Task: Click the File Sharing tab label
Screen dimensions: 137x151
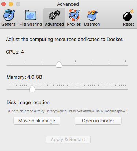Action: (31, 24)
